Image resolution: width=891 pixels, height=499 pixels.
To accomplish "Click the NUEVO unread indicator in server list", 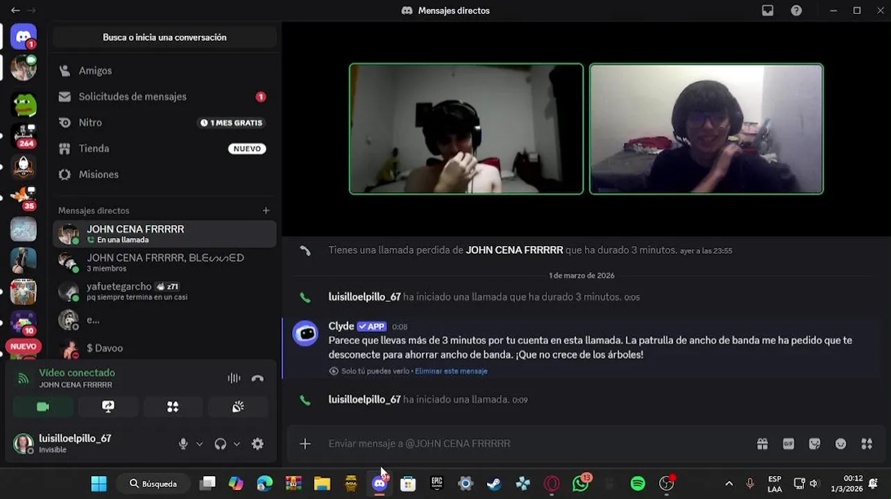I will point(24,346).
